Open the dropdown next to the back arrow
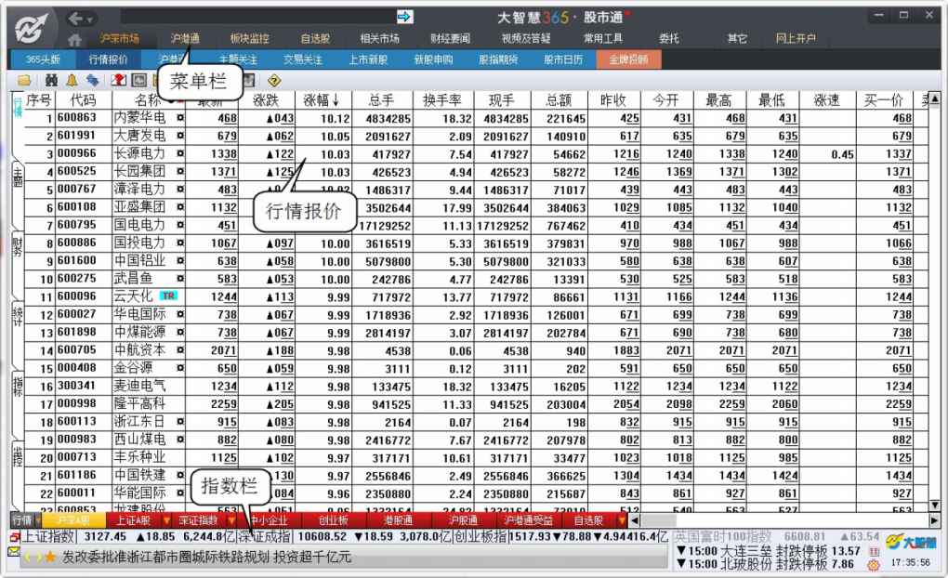Image resolution: width=948 pixels, height=578 pixels. click(90, 20)
